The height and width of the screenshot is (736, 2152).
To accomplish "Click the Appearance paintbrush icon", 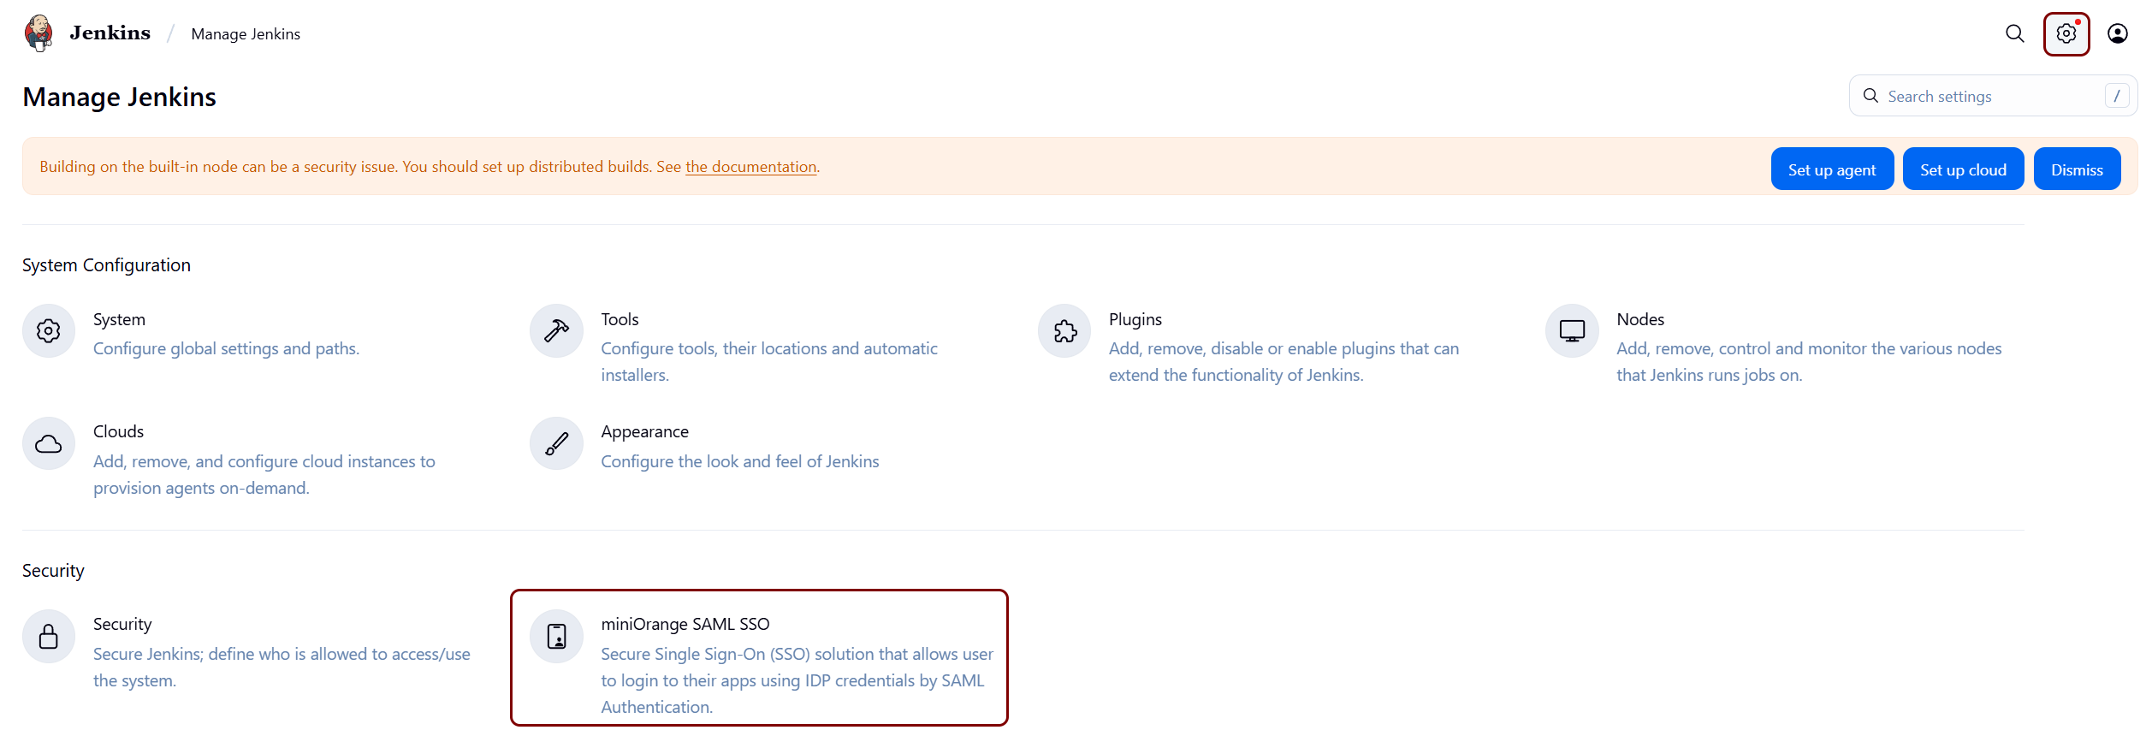I will pyautogui.click(x=556, y=444).
